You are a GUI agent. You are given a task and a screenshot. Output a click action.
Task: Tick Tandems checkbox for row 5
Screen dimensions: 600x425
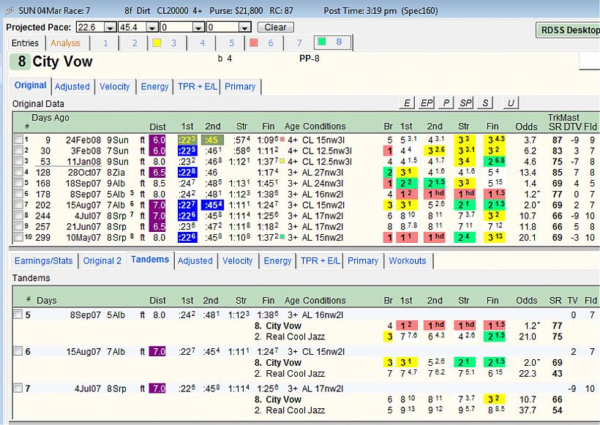(18, 315)
